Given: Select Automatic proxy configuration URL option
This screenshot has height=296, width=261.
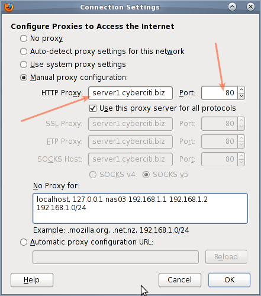Looking at the screenshot, I should (x=24, y=242).
